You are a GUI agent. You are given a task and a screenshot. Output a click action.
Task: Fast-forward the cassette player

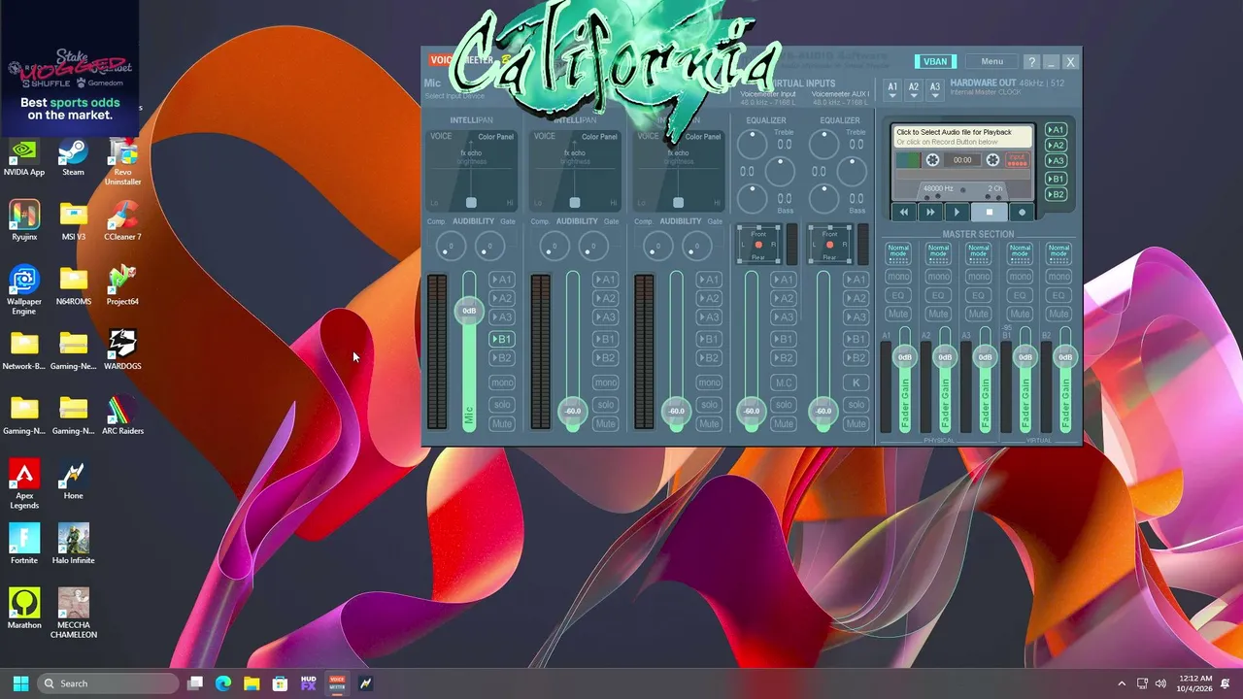click(930, 212)
